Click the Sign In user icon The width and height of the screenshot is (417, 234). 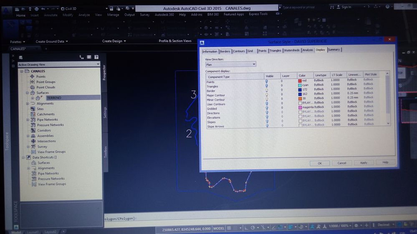[338, 7]
